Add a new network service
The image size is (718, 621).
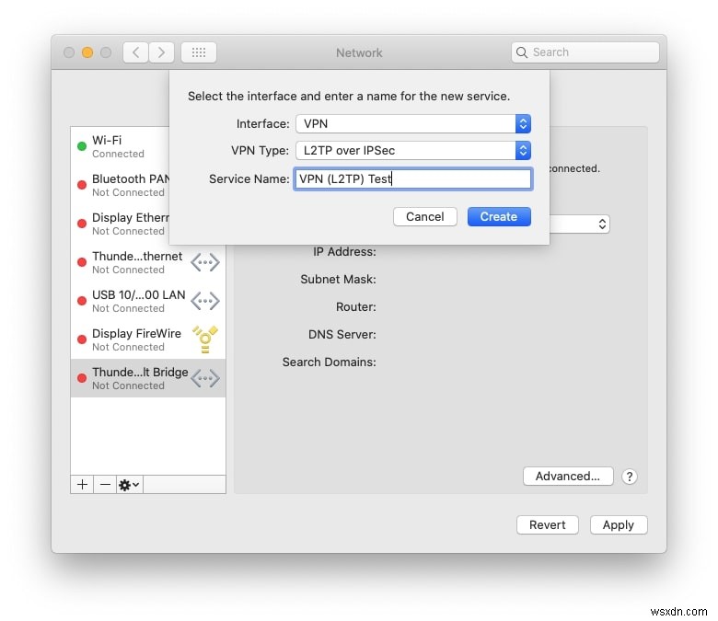coord(83,484)
